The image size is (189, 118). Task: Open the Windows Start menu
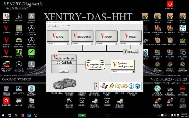coord(3,115)
